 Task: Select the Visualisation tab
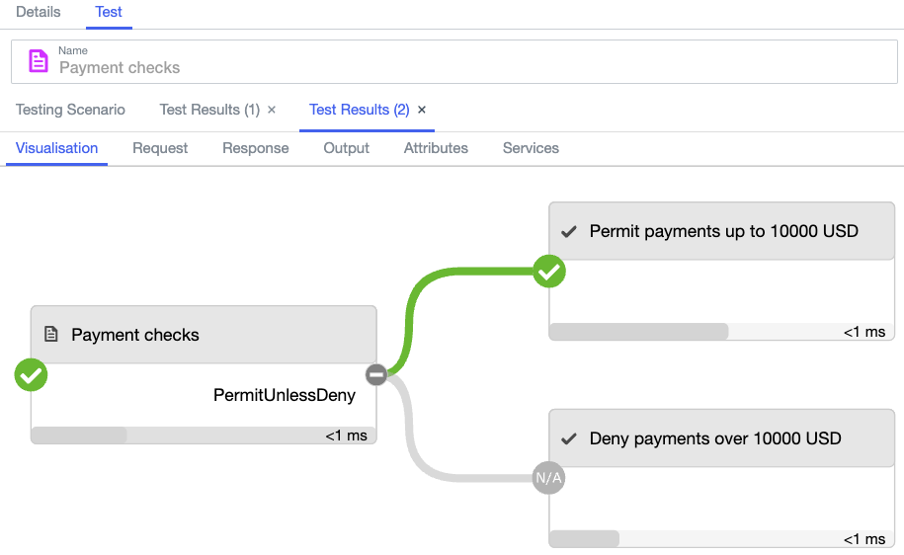56,148
